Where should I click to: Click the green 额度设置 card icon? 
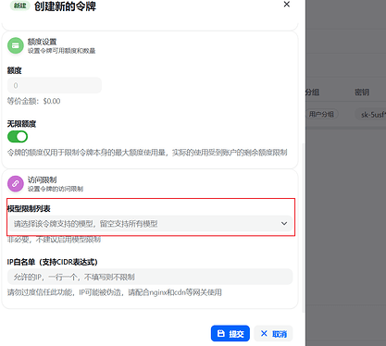[16, 45]
